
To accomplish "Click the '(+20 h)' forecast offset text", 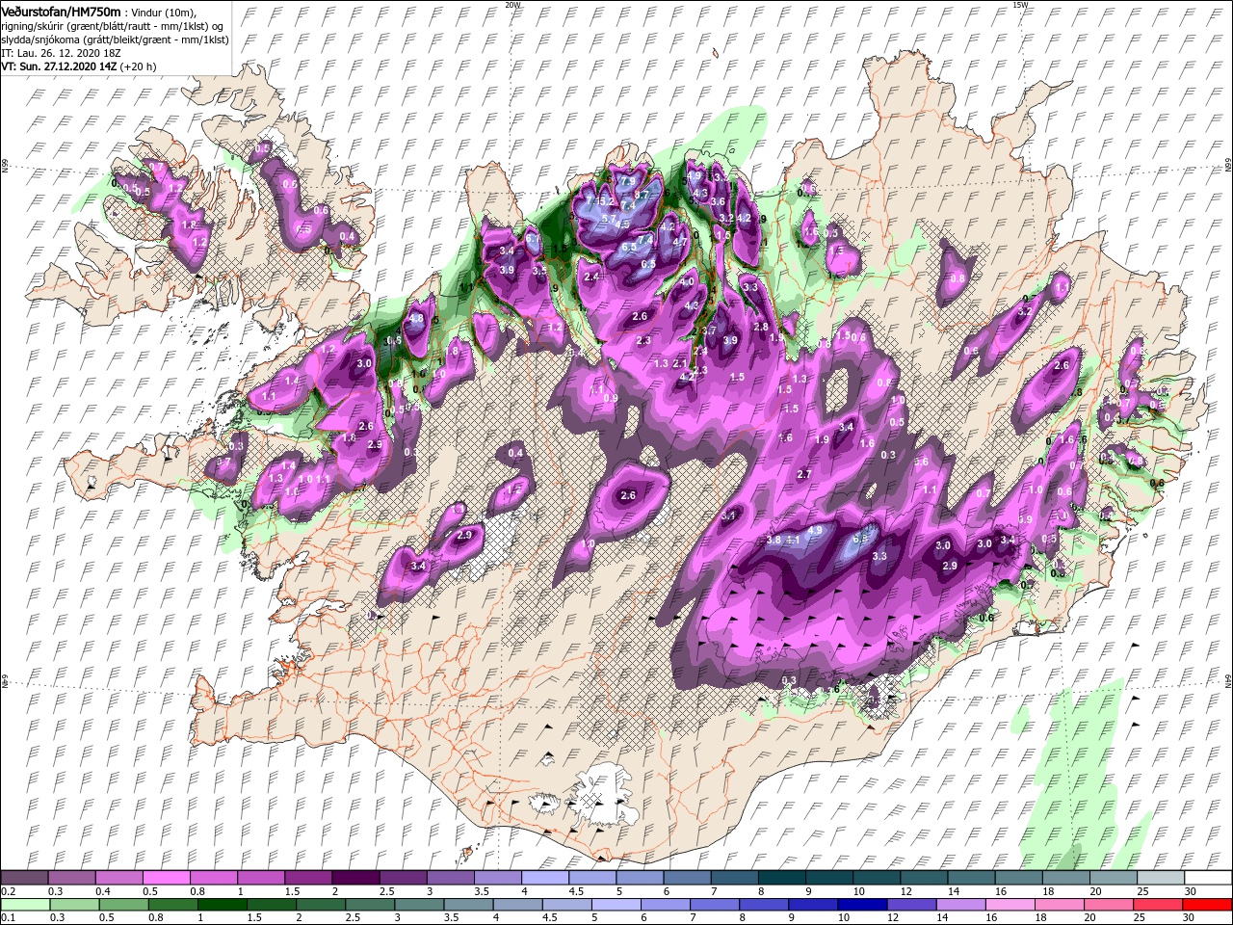I will click(x=139, y=67).
